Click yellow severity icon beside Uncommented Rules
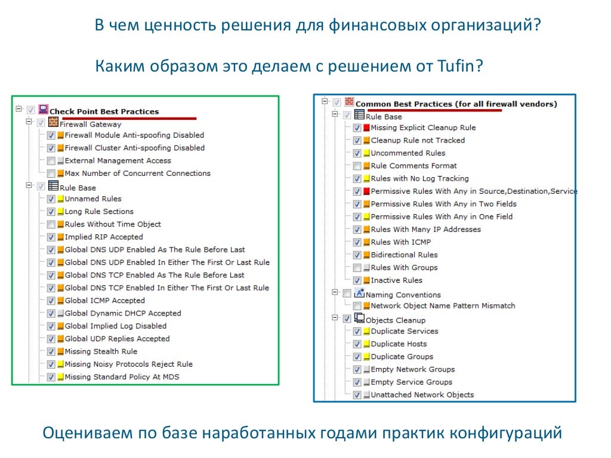This screenshot has height=458, width=611. [x=366, y=153]
